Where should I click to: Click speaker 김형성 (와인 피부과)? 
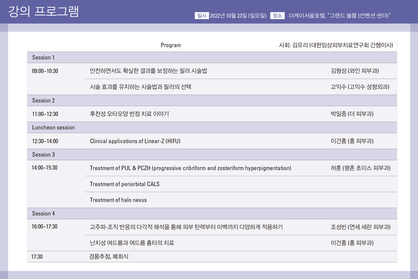355,71
